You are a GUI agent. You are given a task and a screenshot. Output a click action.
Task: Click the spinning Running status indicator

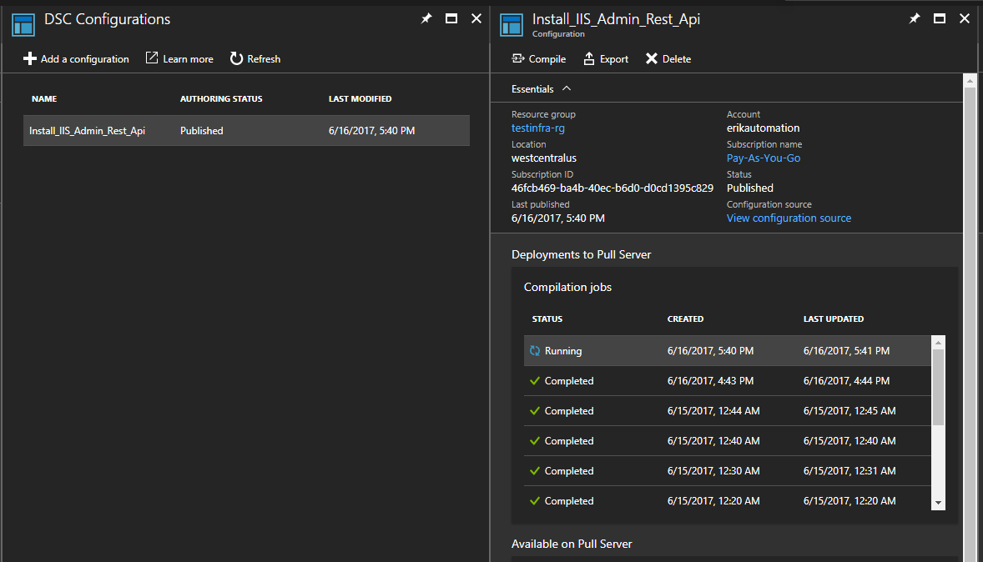pyautogui.click(x=534, y=350)
